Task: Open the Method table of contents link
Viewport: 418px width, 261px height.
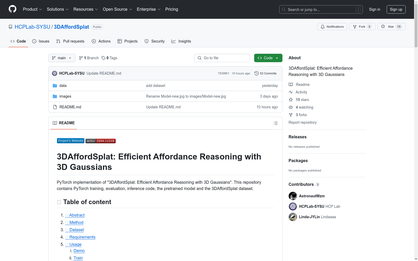Action: click(74, 222)
